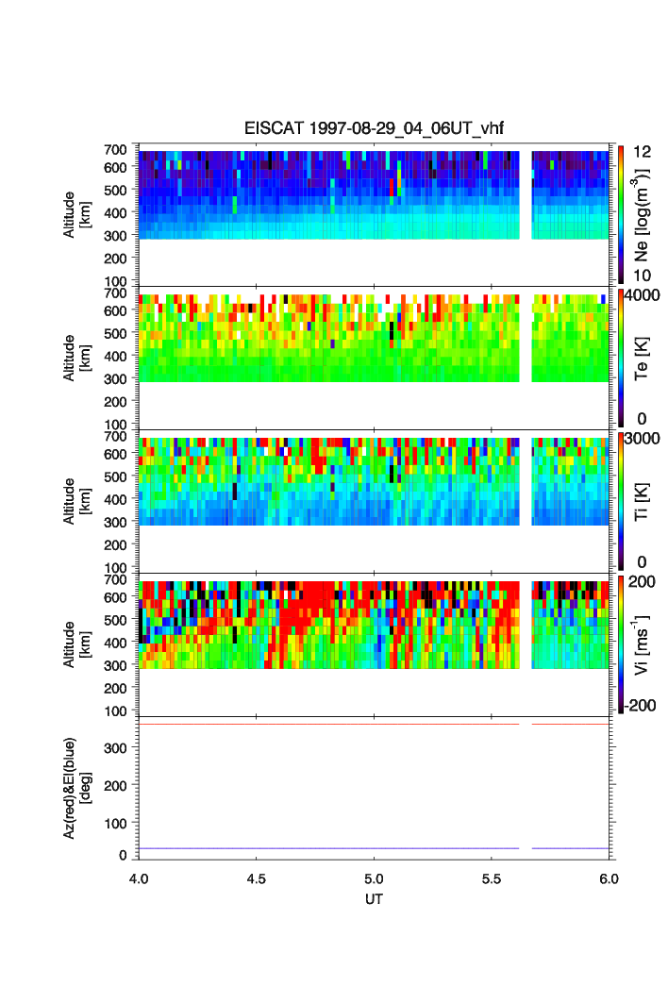Click the blue elevation line in bottom panel

(374, 848)
